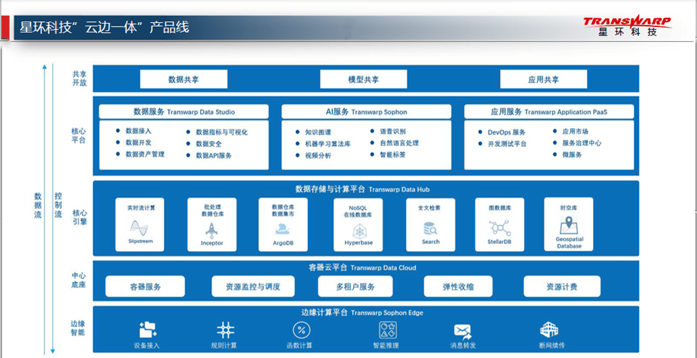Click the 多租户服务 box
Viewport: 697px width, 358px height.
355,286
